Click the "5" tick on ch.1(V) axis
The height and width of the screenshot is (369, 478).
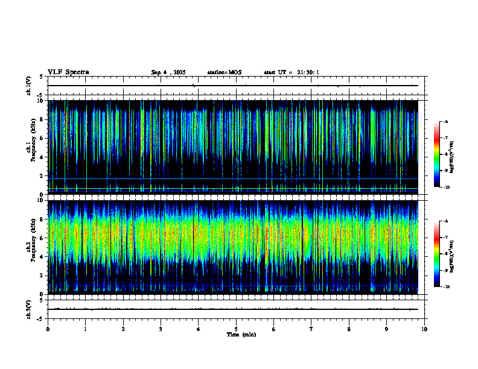42,77
